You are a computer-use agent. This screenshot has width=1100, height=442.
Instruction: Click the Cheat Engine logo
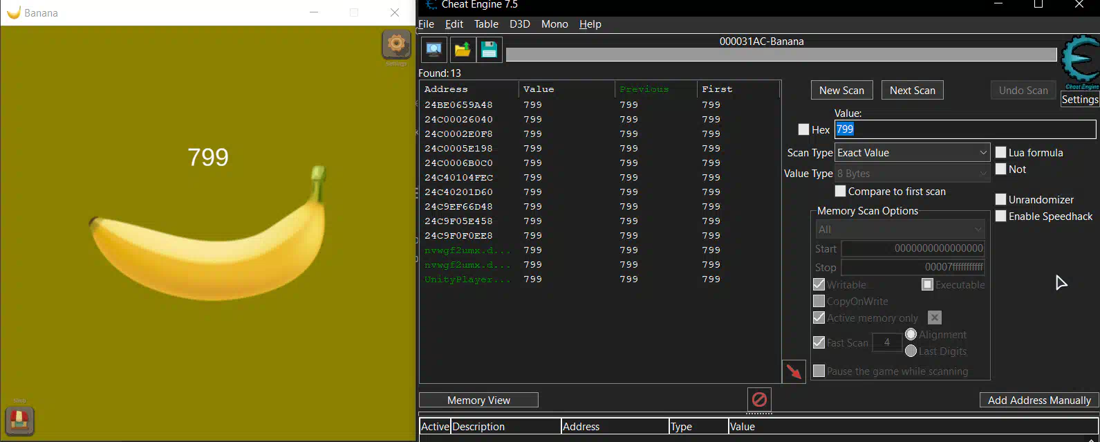pos(1080,62)
